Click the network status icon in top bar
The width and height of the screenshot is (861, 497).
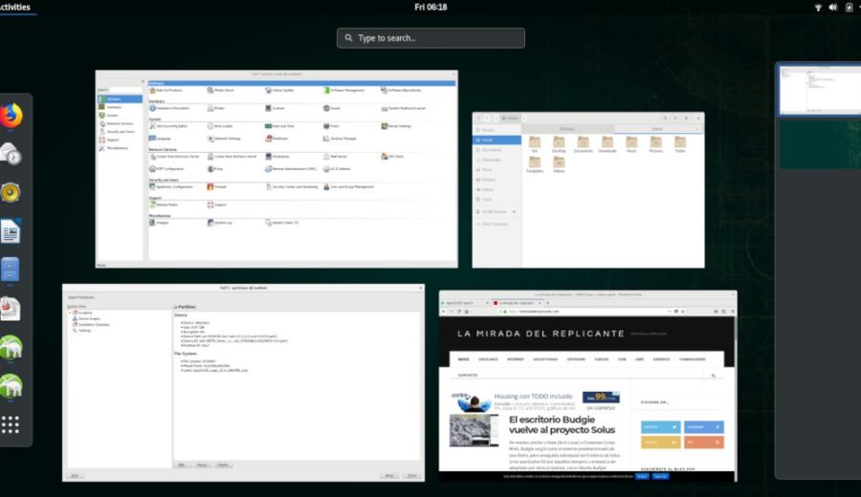click(x=818, y=7)
